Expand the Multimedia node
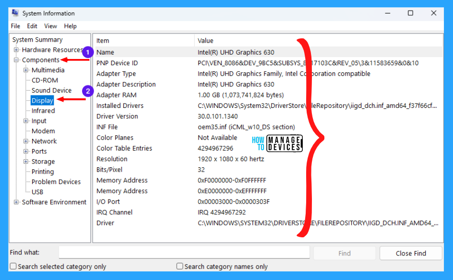This screenshot has width=453, height=280. tap(26, 70)
